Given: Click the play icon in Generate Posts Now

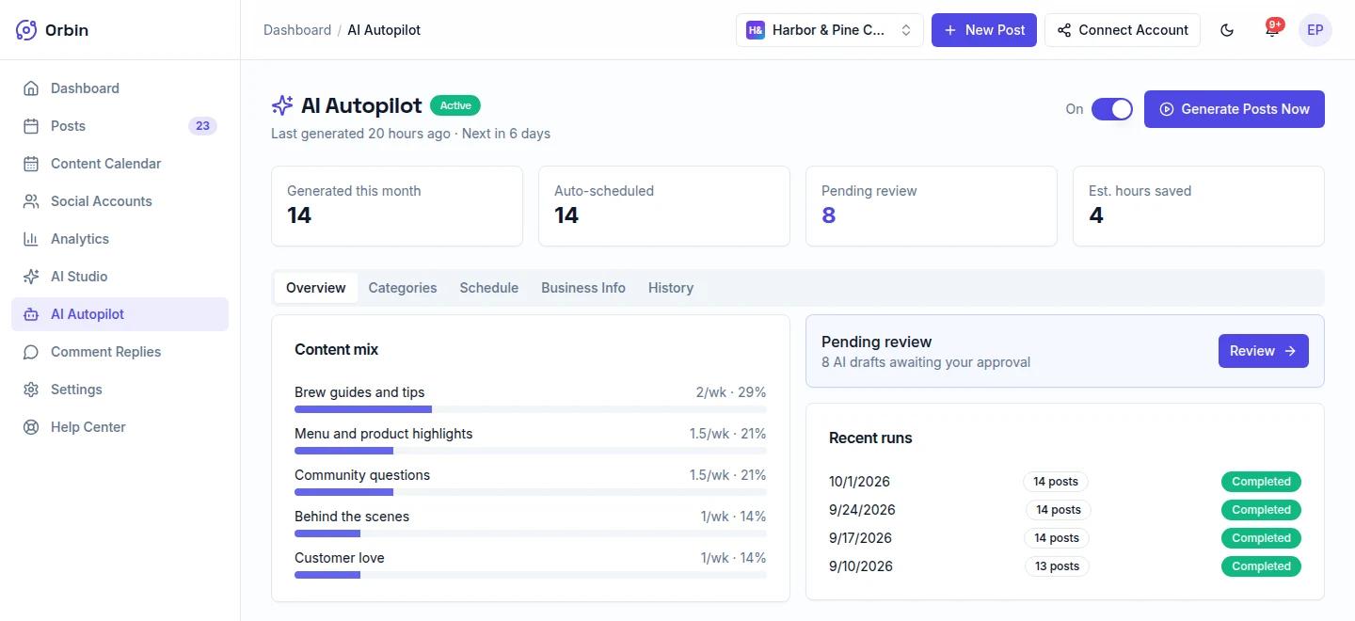Looking at the screenshot, I should pos(1167,109).
